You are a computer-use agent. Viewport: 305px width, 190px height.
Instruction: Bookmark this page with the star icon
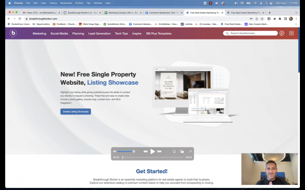(262, 19)
